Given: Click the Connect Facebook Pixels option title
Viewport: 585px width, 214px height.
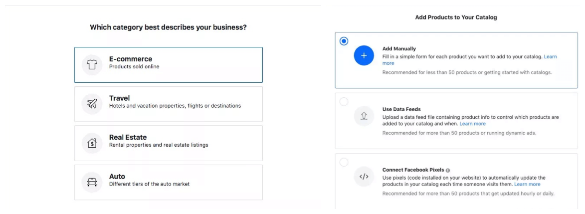Looking at the screenshot, I should click(413, 170).
